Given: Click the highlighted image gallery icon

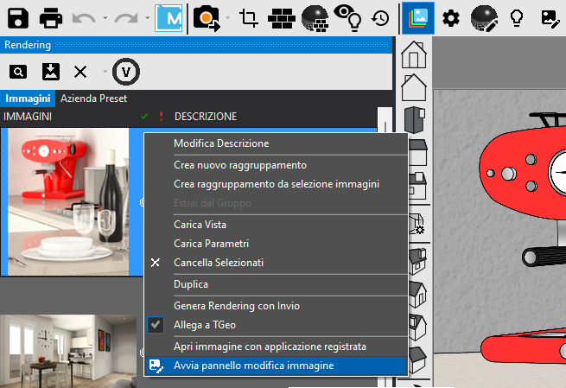Looking at the screenshot, I should [x=418, y=18].
